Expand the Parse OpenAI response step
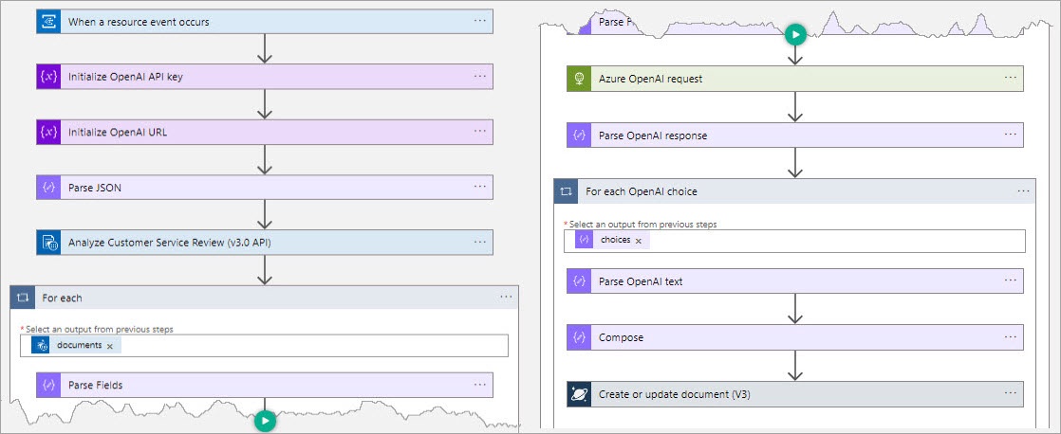Viewport: 1061px width, 434px height. point(795,136)
